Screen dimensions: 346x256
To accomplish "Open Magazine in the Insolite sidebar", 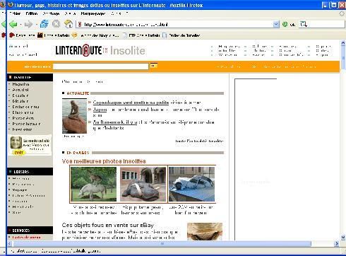I will click(x=20, y=84).
